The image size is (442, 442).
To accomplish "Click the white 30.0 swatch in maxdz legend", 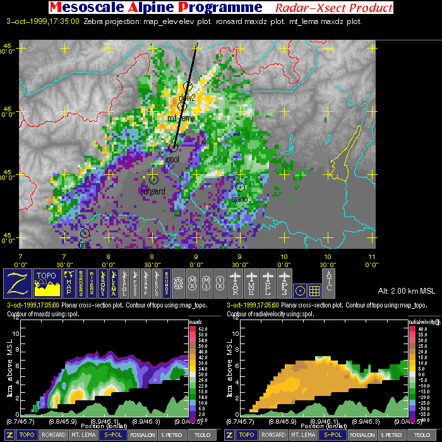I will [x=192, y=374].
